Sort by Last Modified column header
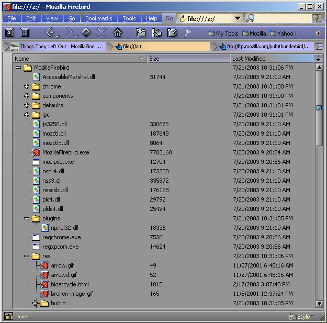Viewport: 327px width, 323px height. pos(271,59)
